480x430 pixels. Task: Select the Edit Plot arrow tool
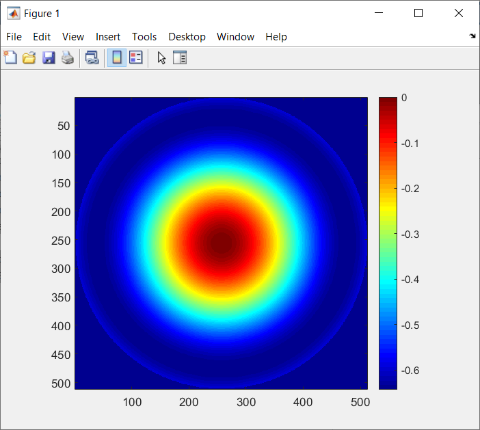[161, 57]
